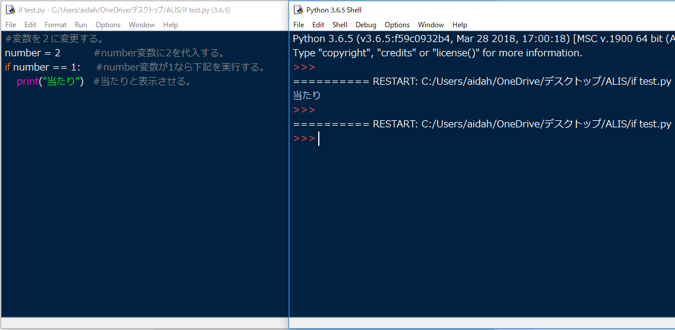Click the Python Shell window title icon
Screen dimensions: 675x330
click(298, 10)
